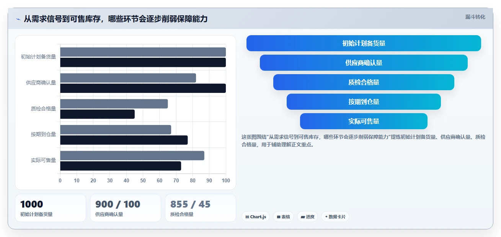
Task: Click the 数据卡片 chip
Action: click(335, 217)
